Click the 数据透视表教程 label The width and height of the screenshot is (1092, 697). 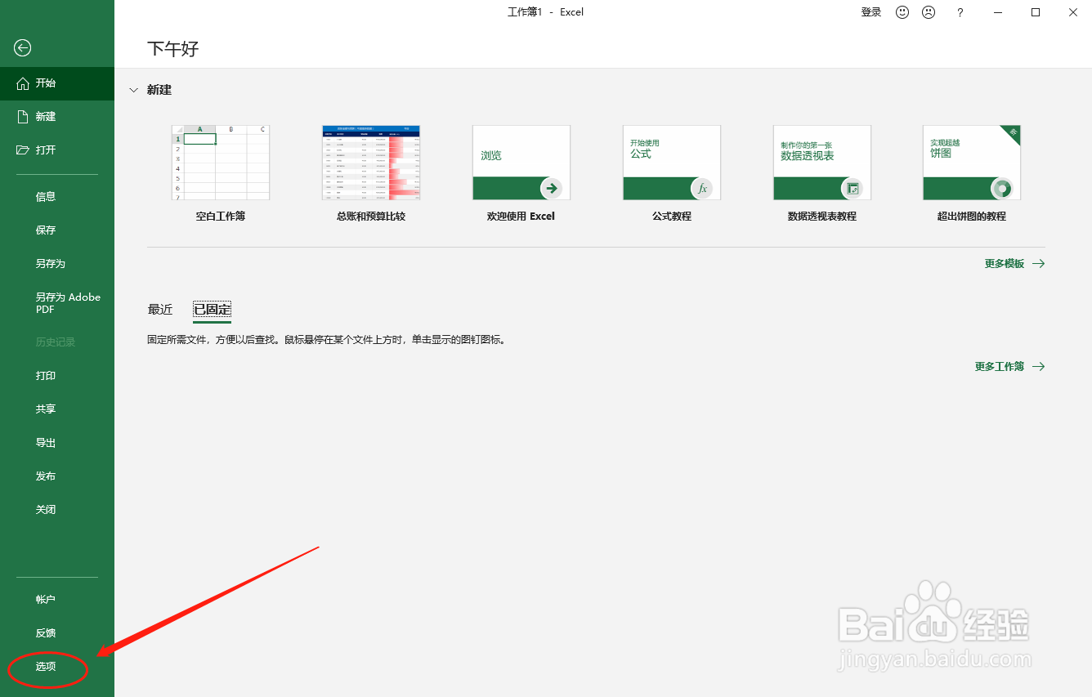822,217
